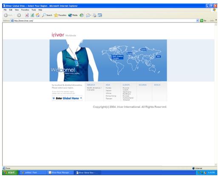Click the Internet zone status indicator
This screenshot has height=176, width=219.
click(x=197, y=168)
